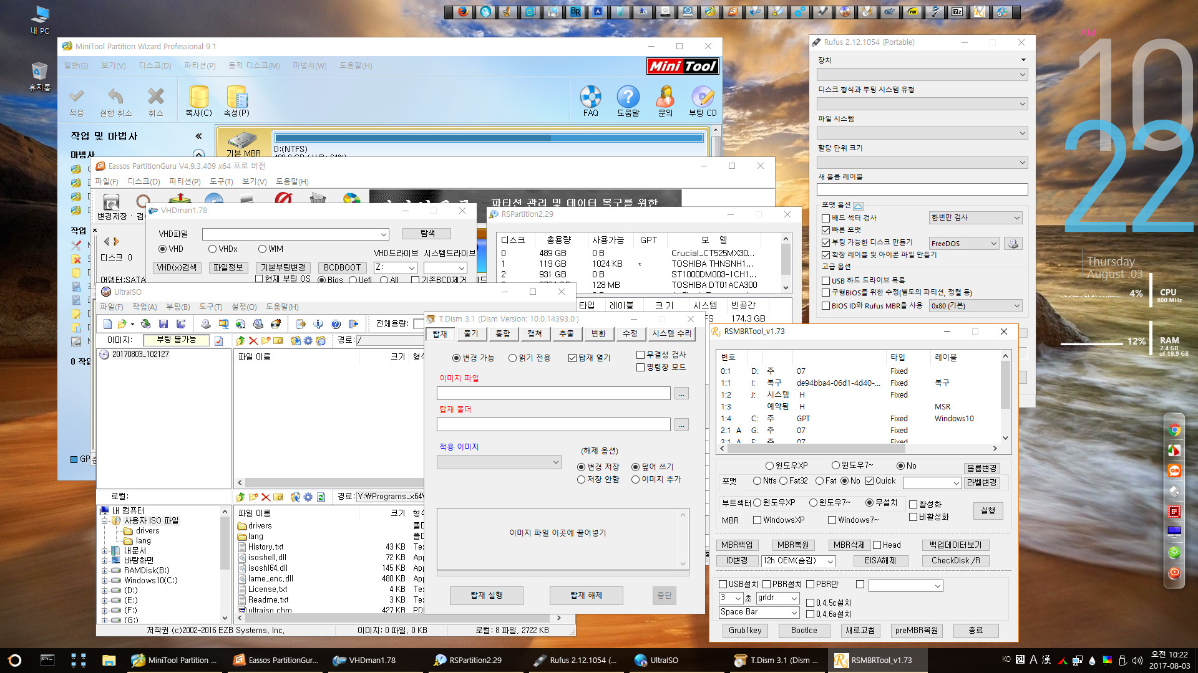Click the 탐색 browse button in VHDman
The height and width of the screenshot is (673, 1198).
pos(427,233)
